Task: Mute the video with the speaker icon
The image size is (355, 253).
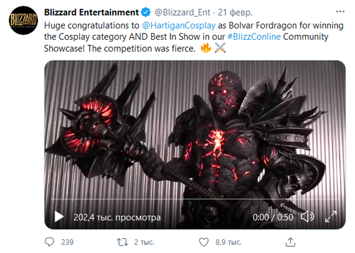Action: pyautogui.click(x=307, y=217)
